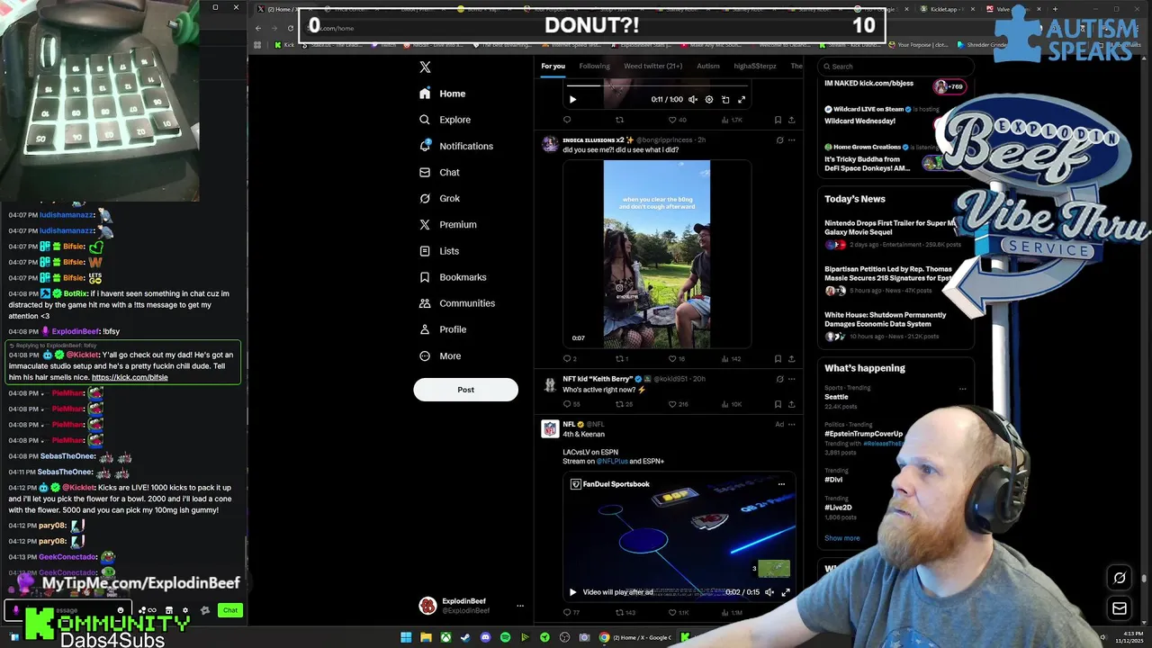Switch to the Following tab
1152x648 pixels.
click(594, 66)
